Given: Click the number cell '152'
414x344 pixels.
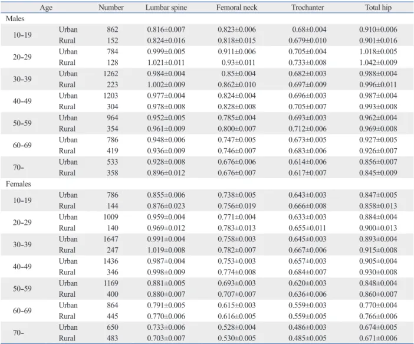Looking at the screenshot, I should [113, 41].
